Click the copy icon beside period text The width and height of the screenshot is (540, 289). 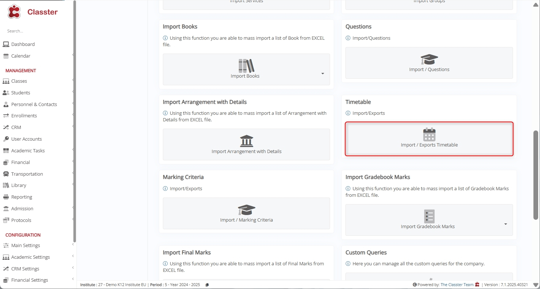[x=207, y=285]
